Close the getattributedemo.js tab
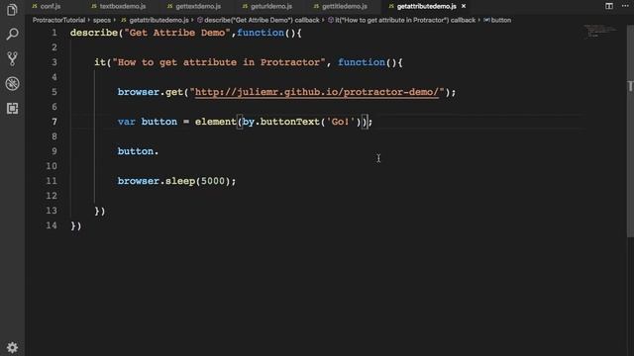The height and width of the screenshot is (356, 634). click(464, 6)
